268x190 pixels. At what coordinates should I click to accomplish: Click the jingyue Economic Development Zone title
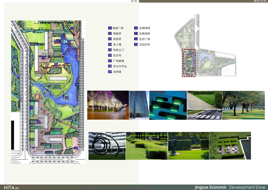[230, 187]
